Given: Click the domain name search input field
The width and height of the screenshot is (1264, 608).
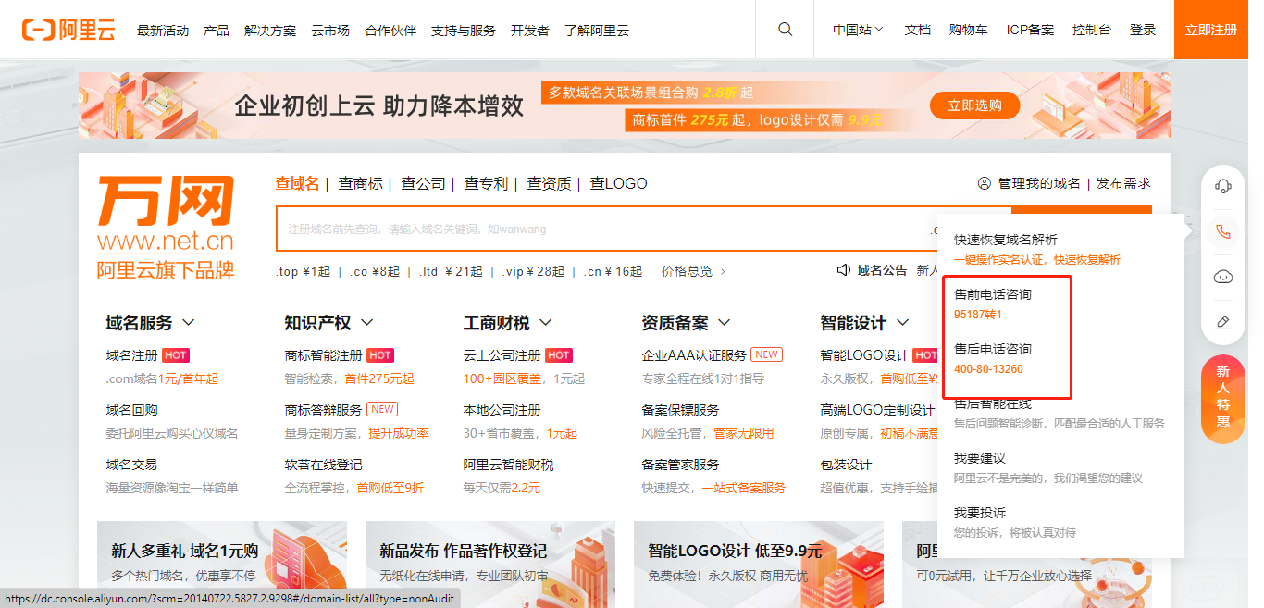Looking at the screenshot, I should click(583, 229).
